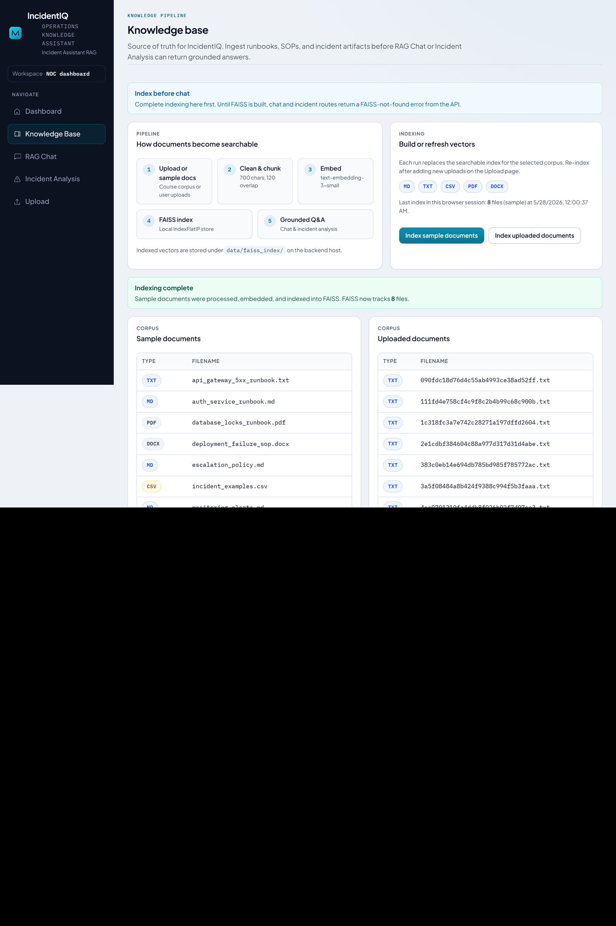Click the Workspace NOC dashboard selector
616x926 pixels.
click(x=57, y=74)
